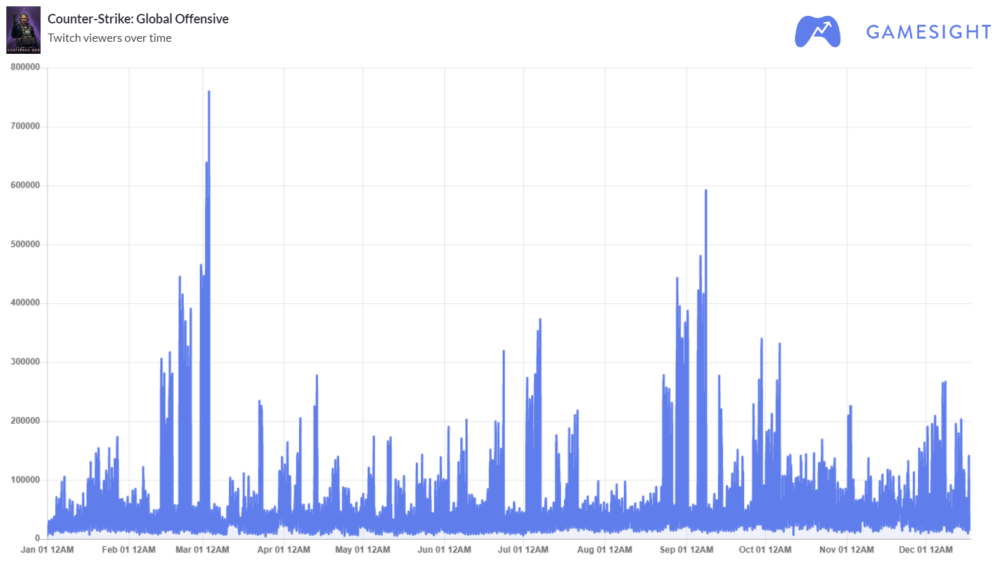Click the 100000 y-axis label
Screen dimensions: 1006x572
[x=25, y=480]
